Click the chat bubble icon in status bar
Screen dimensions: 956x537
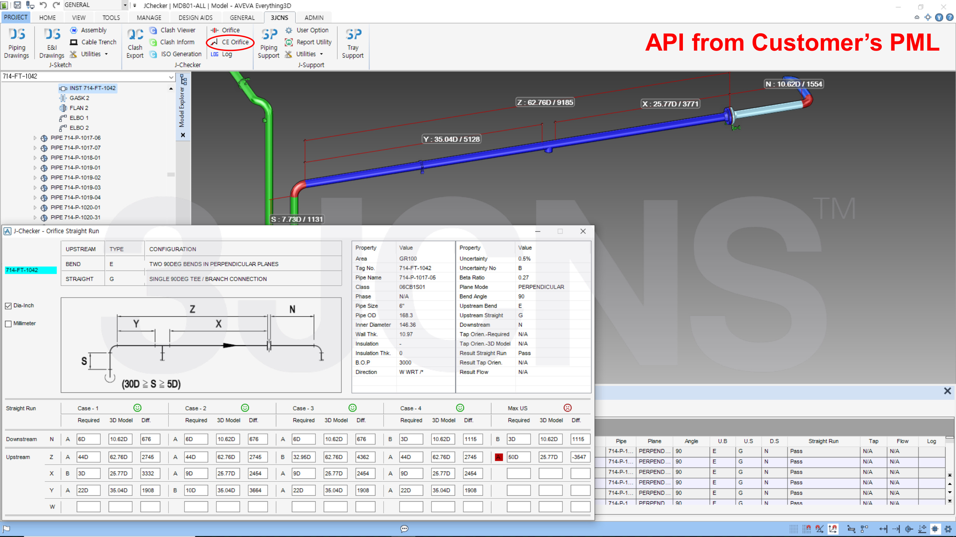(x=404, y=528)
